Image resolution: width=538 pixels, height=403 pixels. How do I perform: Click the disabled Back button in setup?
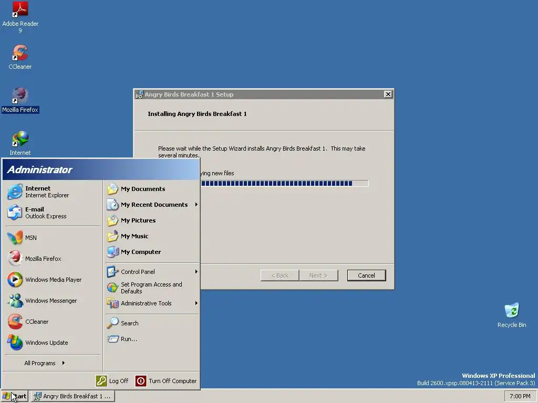tap(280, 275)
